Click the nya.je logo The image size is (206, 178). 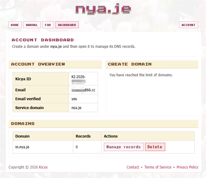pyautogui.click(x=103, y=9)
